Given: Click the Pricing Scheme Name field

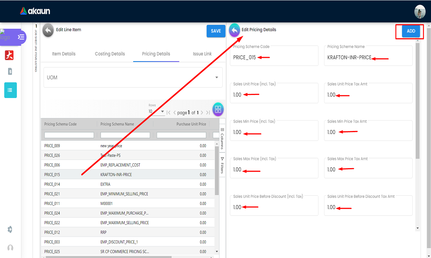Looking at the screenshot, I should (368, 56).
